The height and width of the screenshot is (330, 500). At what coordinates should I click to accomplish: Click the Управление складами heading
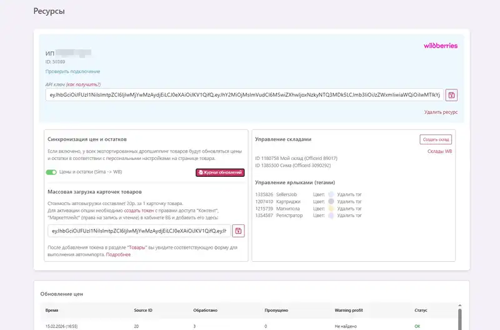(283, 139)
